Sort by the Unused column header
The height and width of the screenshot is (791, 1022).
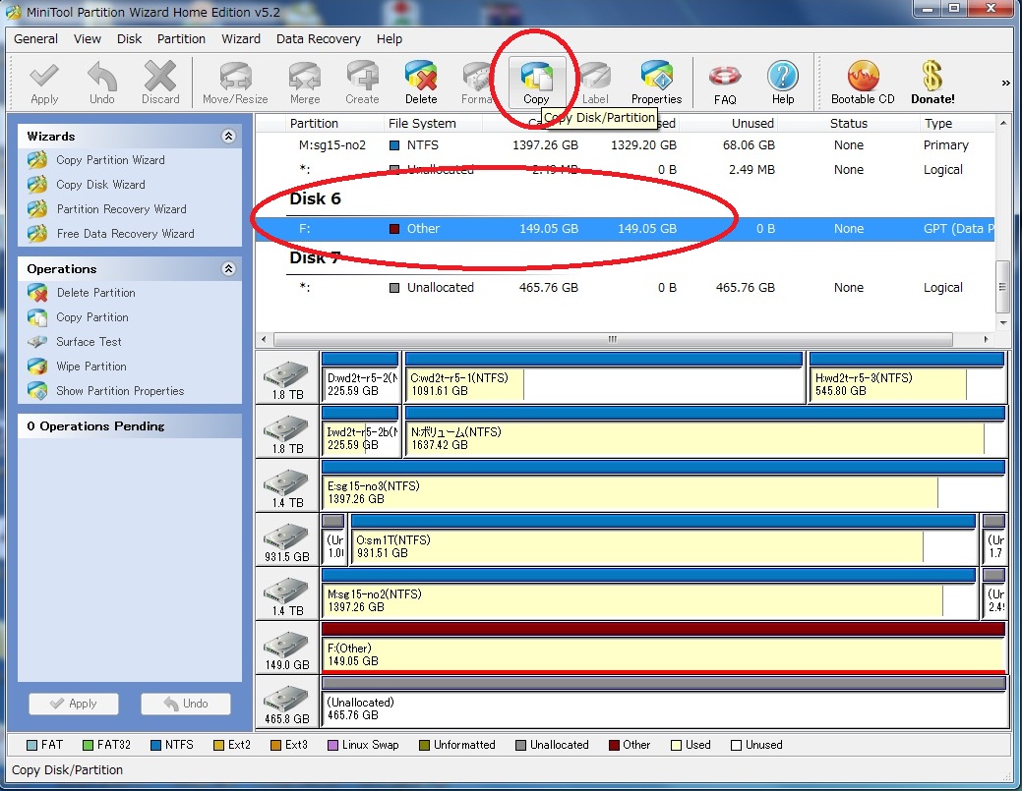coord(752,124)
